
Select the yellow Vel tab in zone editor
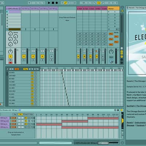tap(20, 114)
